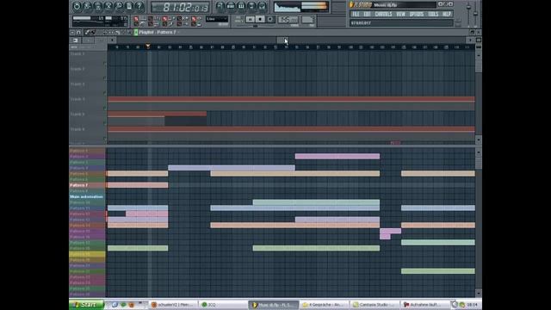The width and height of the screenshot is (551, 310).
Task: Select Pattern 14 in the pattern list
Action: [x=87, y=226]
